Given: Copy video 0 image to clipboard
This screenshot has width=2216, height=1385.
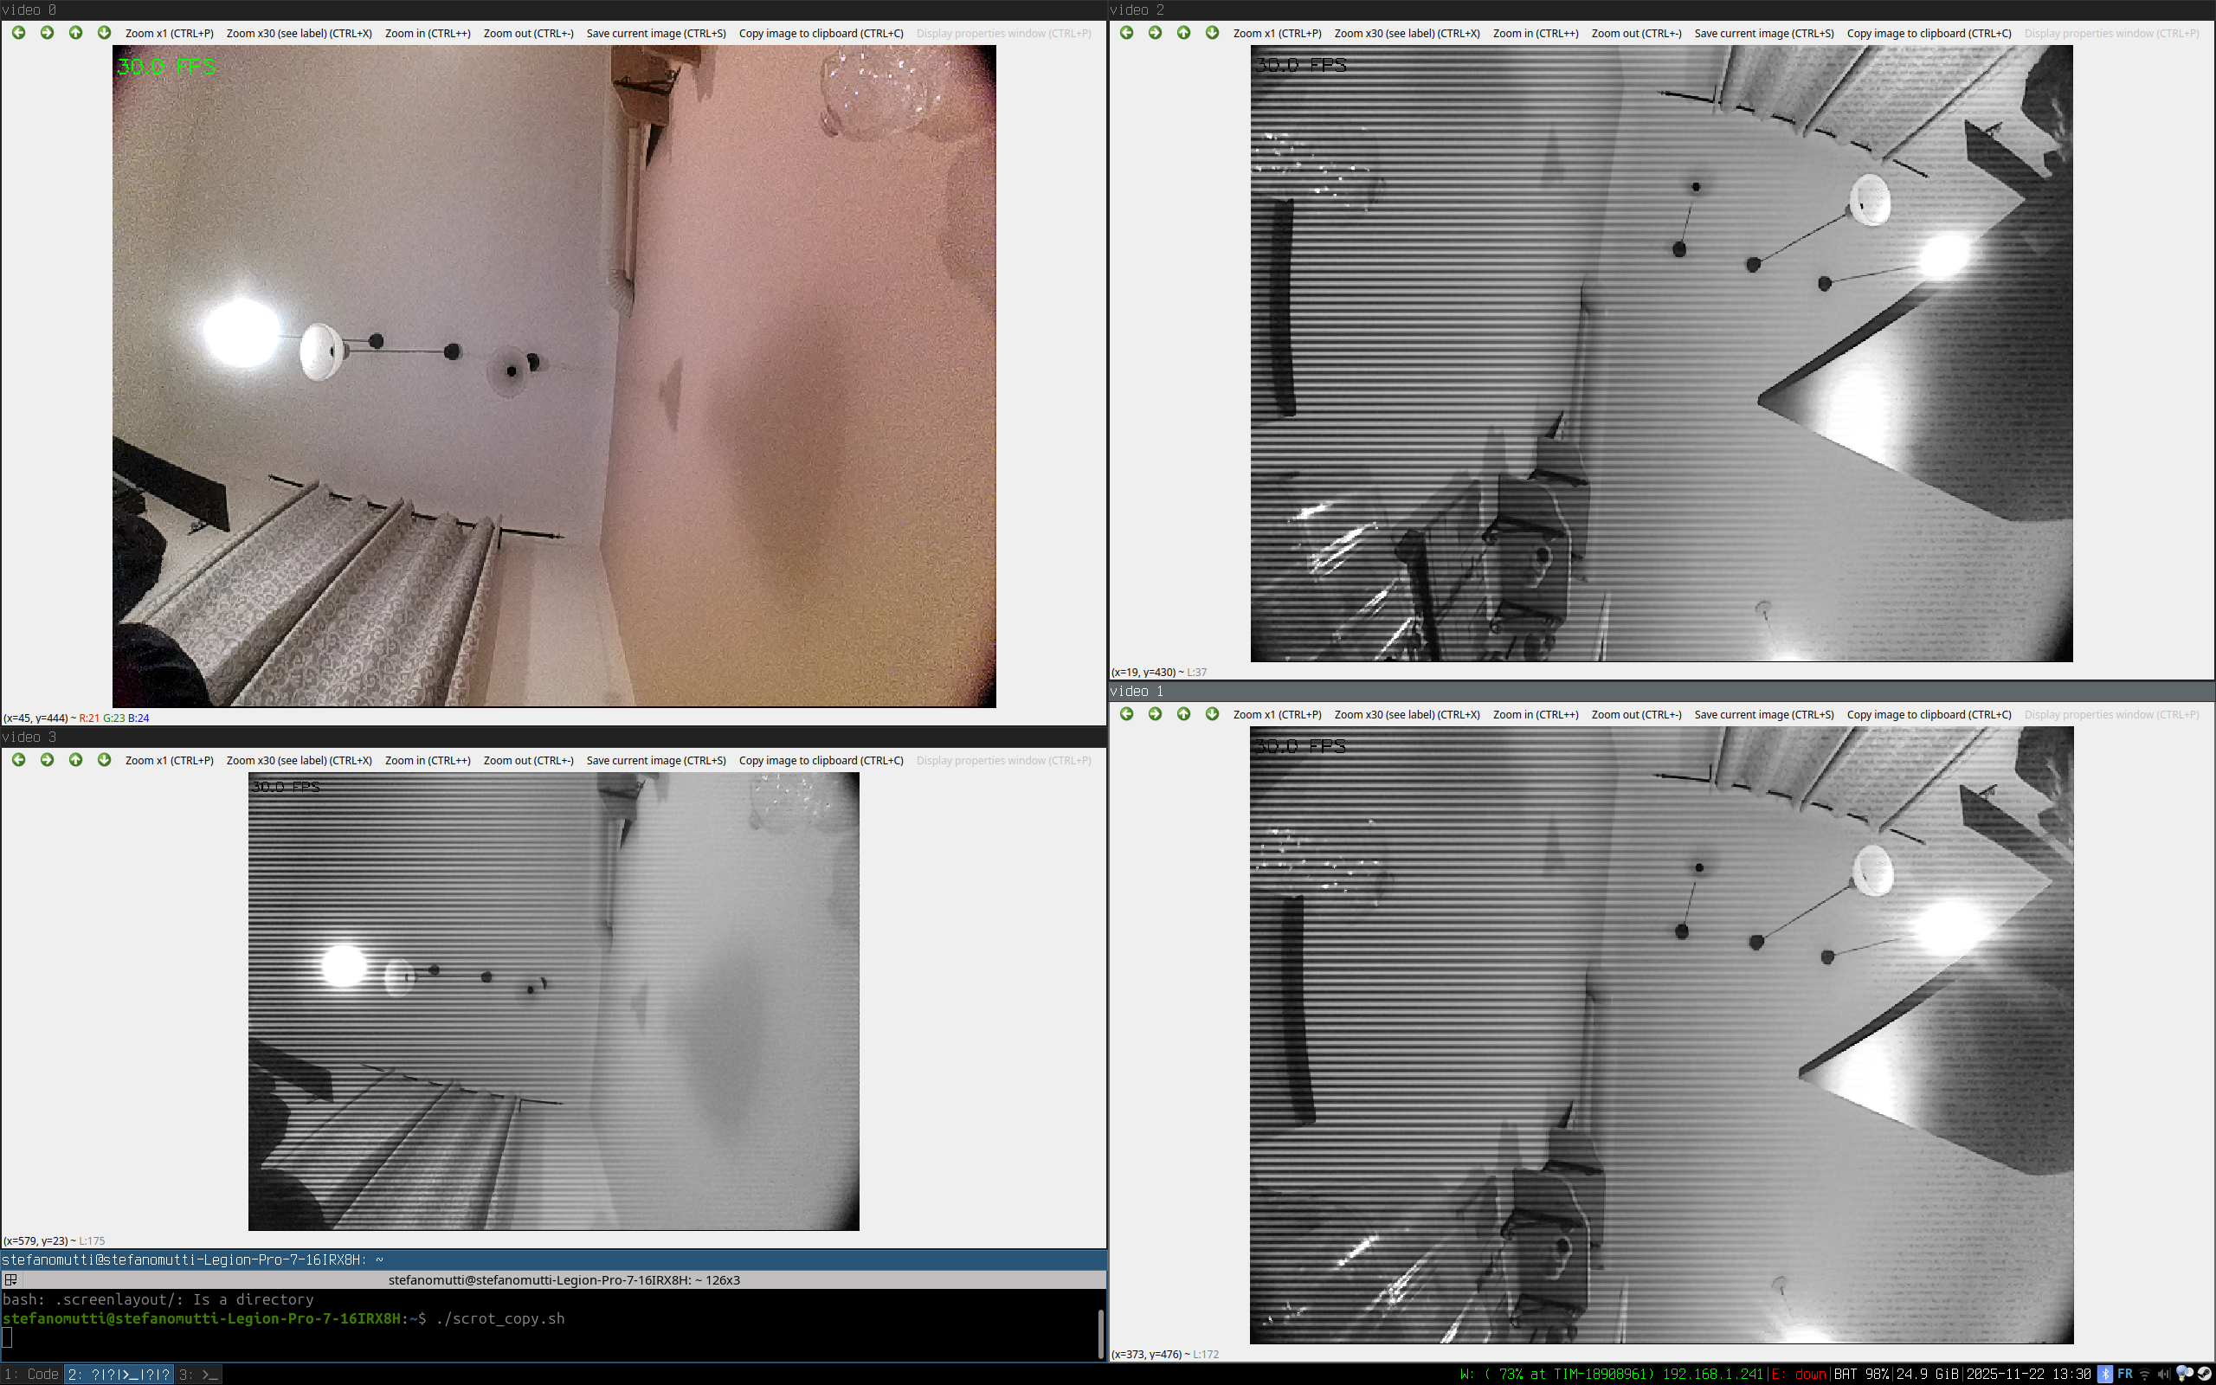Looking at the screenshot, I should pos(821,33).
